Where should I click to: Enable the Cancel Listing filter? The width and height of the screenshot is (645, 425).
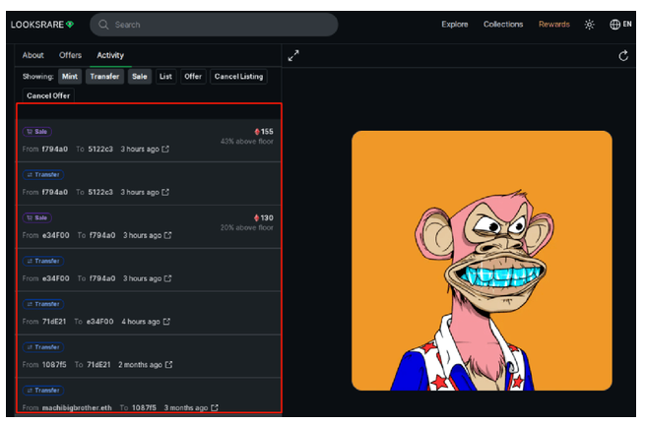[x=238, y=77]
